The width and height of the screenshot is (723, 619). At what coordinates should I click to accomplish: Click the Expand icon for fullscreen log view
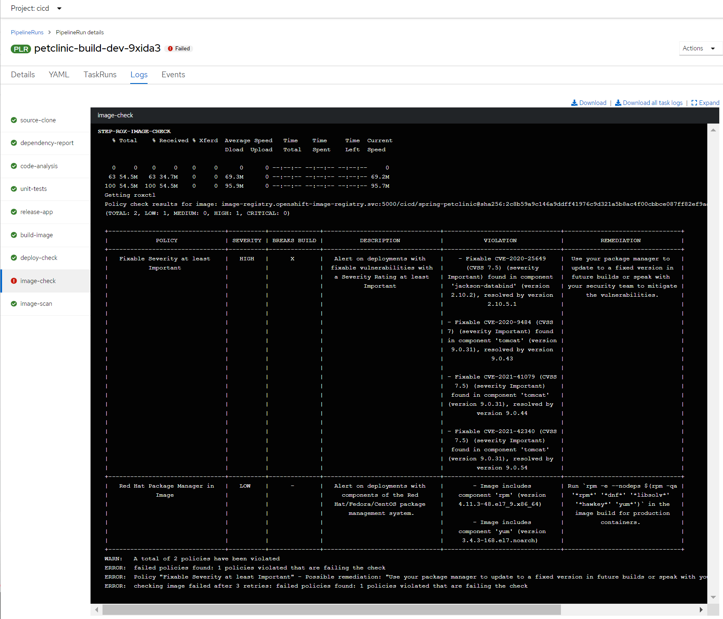click(694, 102)
